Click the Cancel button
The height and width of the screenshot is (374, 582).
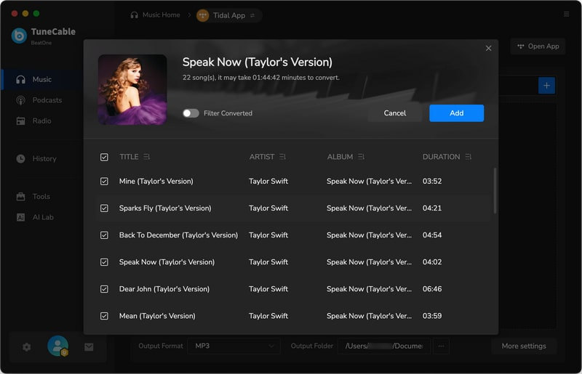click(x=394, y=113)
